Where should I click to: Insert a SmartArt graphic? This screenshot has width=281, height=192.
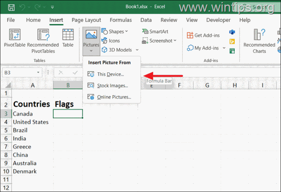152,31
